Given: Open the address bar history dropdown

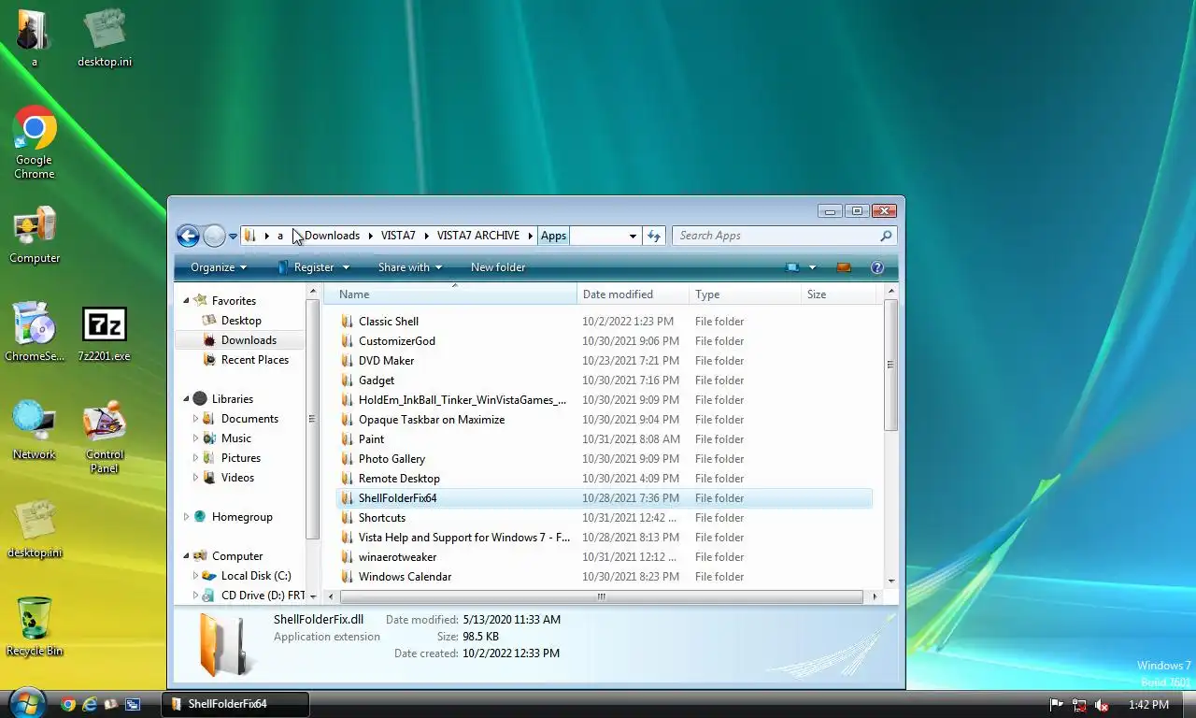Looking at the screenshot, I should 633,236.
